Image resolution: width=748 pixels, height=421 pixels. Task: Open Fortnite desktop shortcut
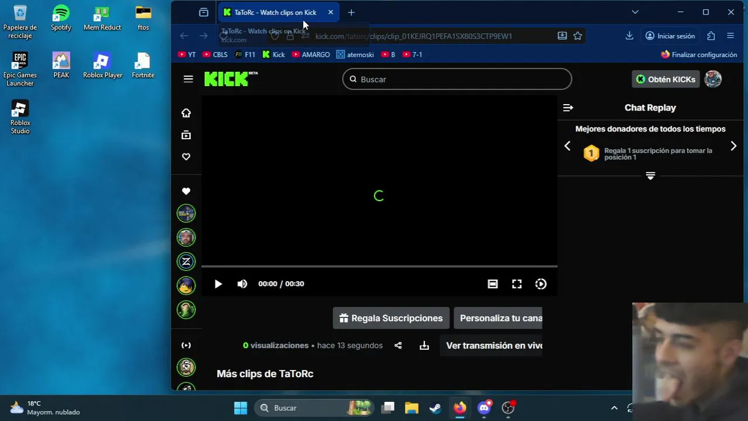coord(143,65)
